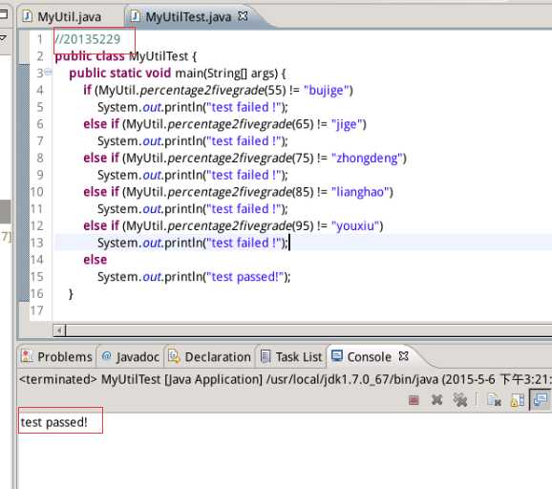This screenshot has width=552, height=489.
Task: Click the Console monitor icon
Action: pyautogui.click(x=337, y=356)
